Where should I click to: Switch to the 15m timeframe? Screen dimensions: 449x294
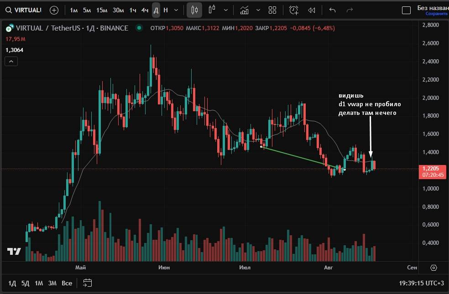pos(102,10)
